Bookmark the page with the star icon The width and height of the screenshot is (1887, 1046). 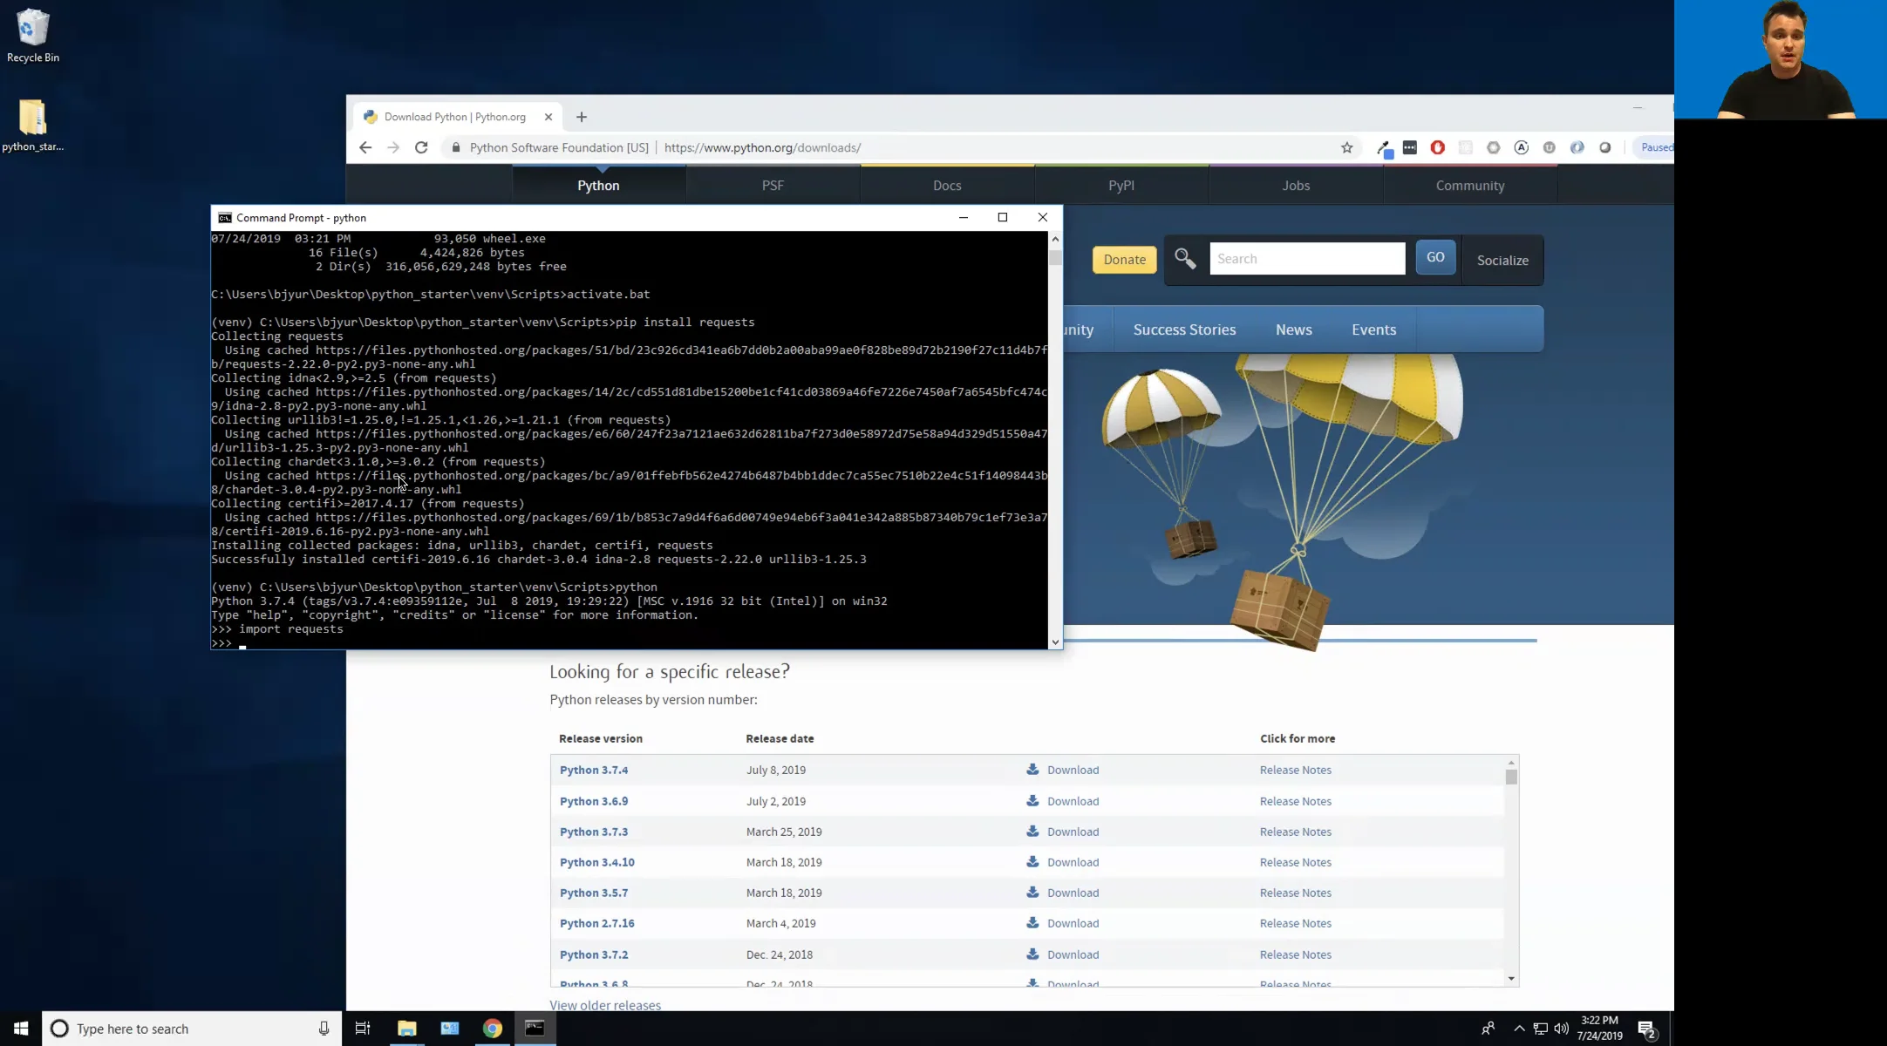point(1347,147)
